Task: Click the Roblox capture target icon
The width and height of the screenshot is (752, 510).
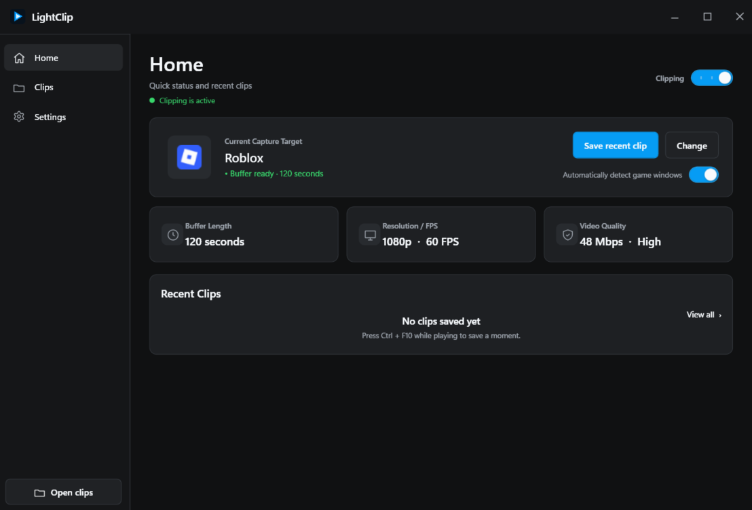Action: (x=189, y=157)
